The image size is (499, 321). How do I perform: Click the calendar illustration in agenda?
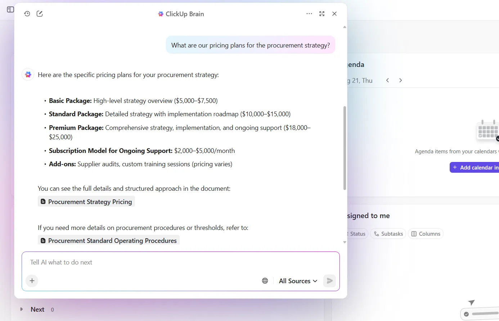pos(488,131)
